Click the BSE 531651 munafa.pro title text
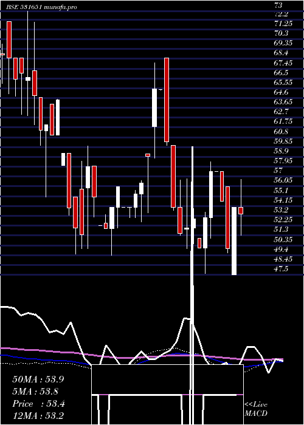 [x=42, y=7]
